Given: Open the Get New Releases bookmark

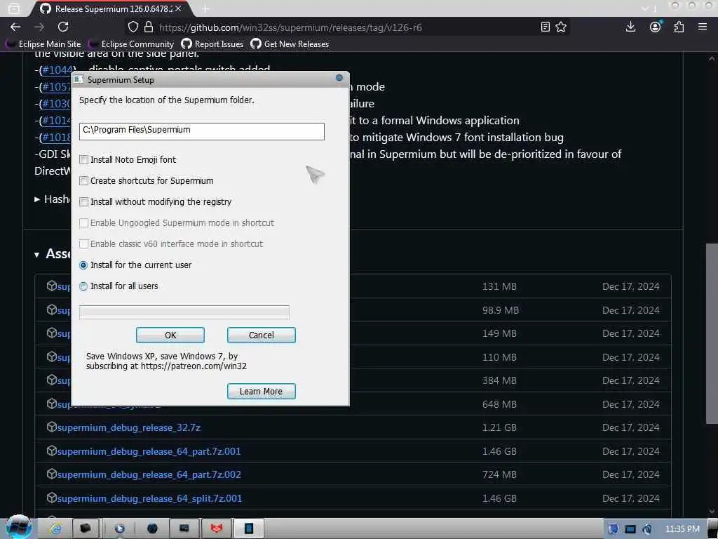Looking at the screenshot, I should [x=290, y=44].
